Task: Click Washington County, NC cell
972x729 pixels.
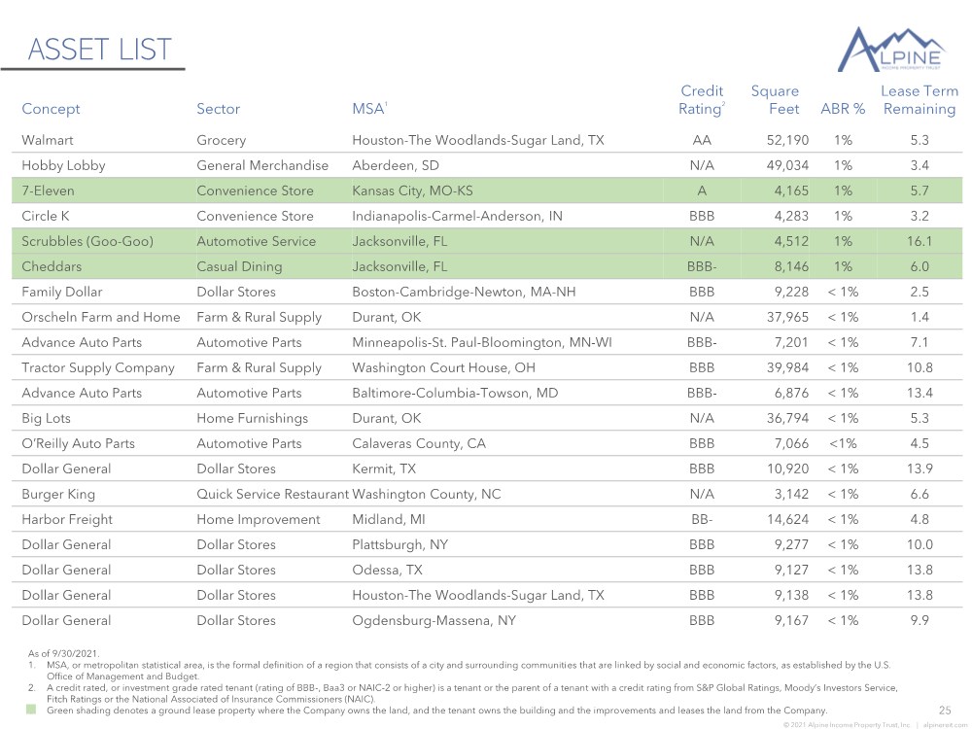Action: (427, 495)
